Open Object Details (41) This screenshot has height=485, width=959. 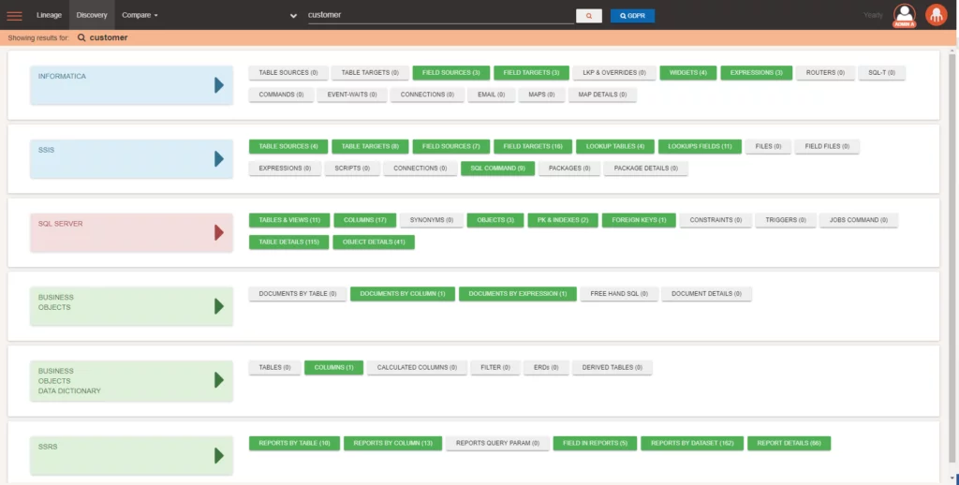[374, 242]
